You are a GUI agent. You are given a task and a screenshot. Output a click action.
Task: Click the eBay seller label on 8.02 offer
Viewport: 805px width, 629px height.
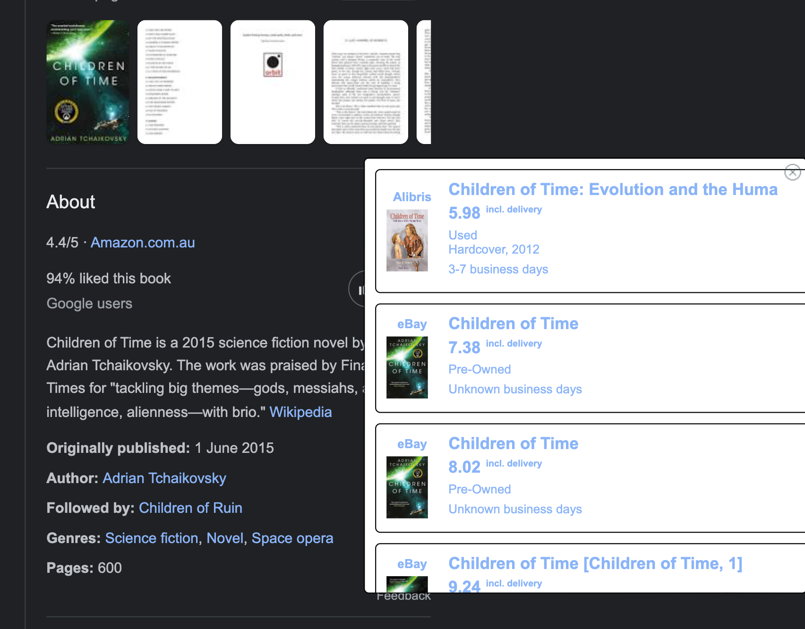pos(412,444)
